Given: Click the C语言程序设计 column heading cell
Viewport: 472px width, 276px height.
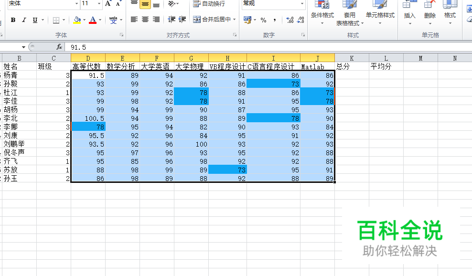Looking at the screenshot, I should (273, 66).
